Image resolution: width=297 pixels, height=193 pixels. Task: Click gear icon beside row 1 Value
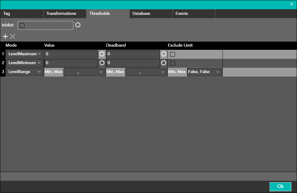click(102, 54)
